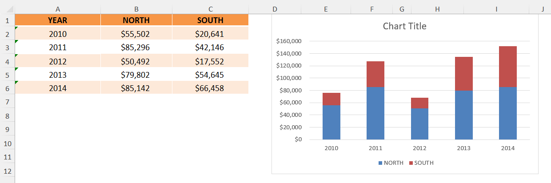Select row 8 header
This screenshot has width=551, height=183.
pyautogui.click(x=7, y=116)
